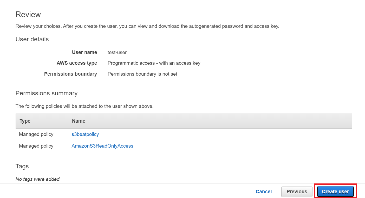The height and width of the screenshot is (198, 365).
Task: Select the User details section heading
Action: [x=32, y=39]
